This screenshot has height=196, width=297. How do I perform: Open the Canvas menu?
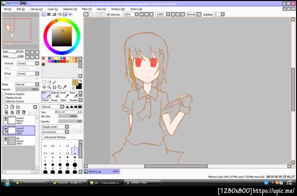pyautogui.click(x=36, y=9)
